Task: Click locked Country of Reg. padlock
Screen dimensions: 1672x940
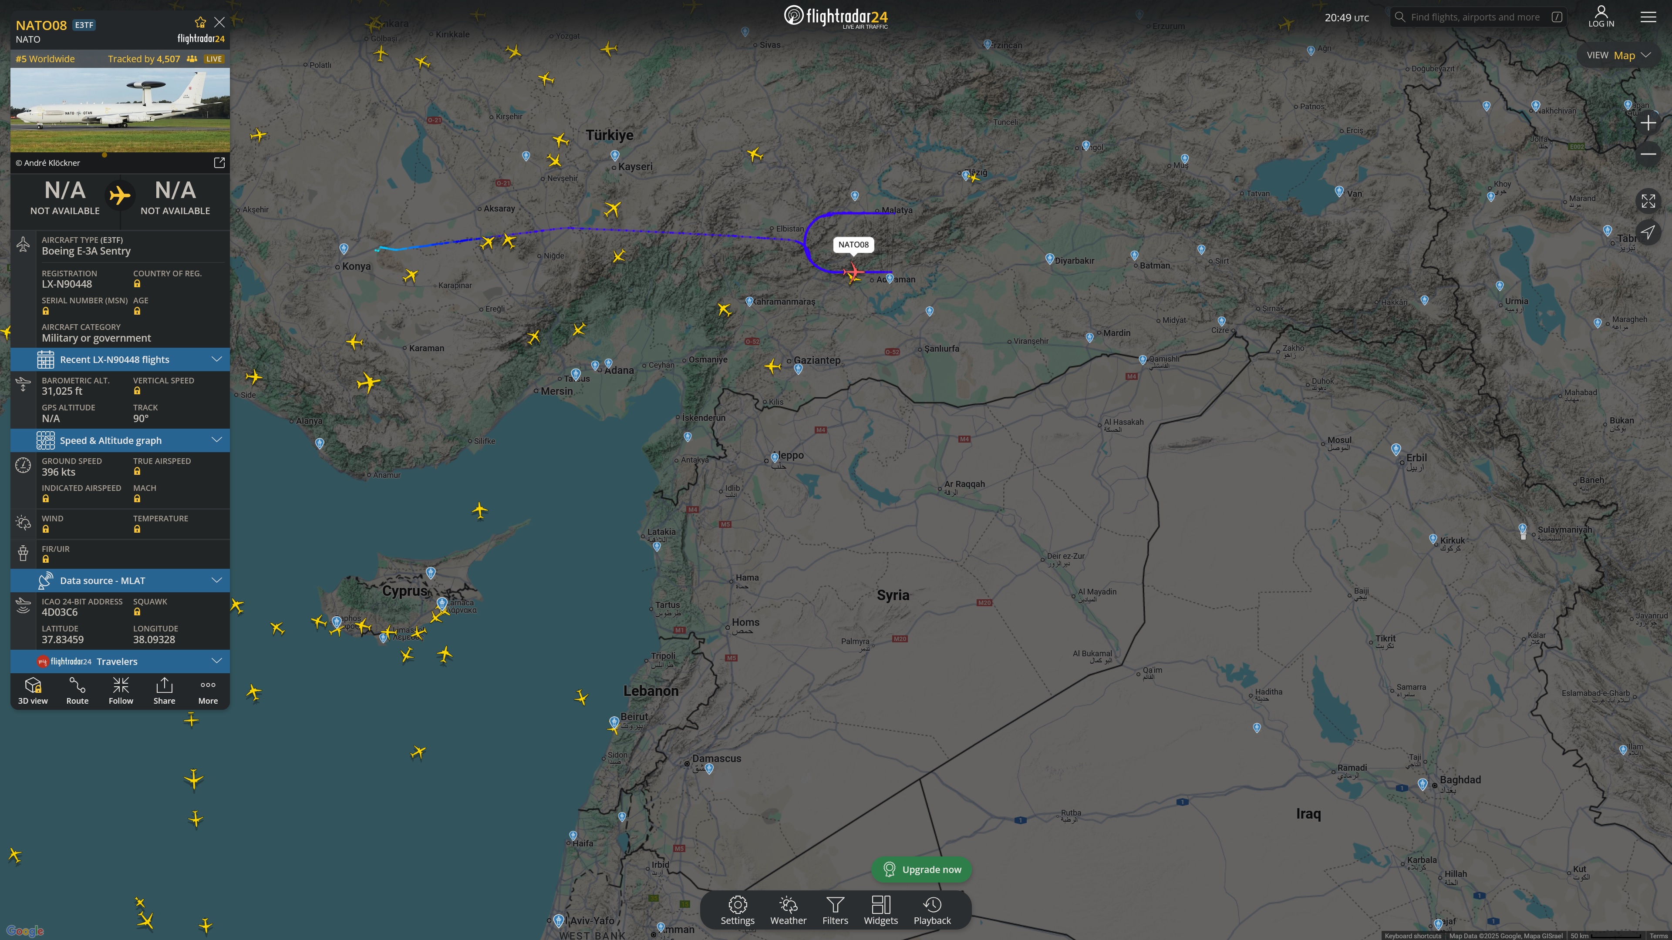Action: click(x=137, y=284)
